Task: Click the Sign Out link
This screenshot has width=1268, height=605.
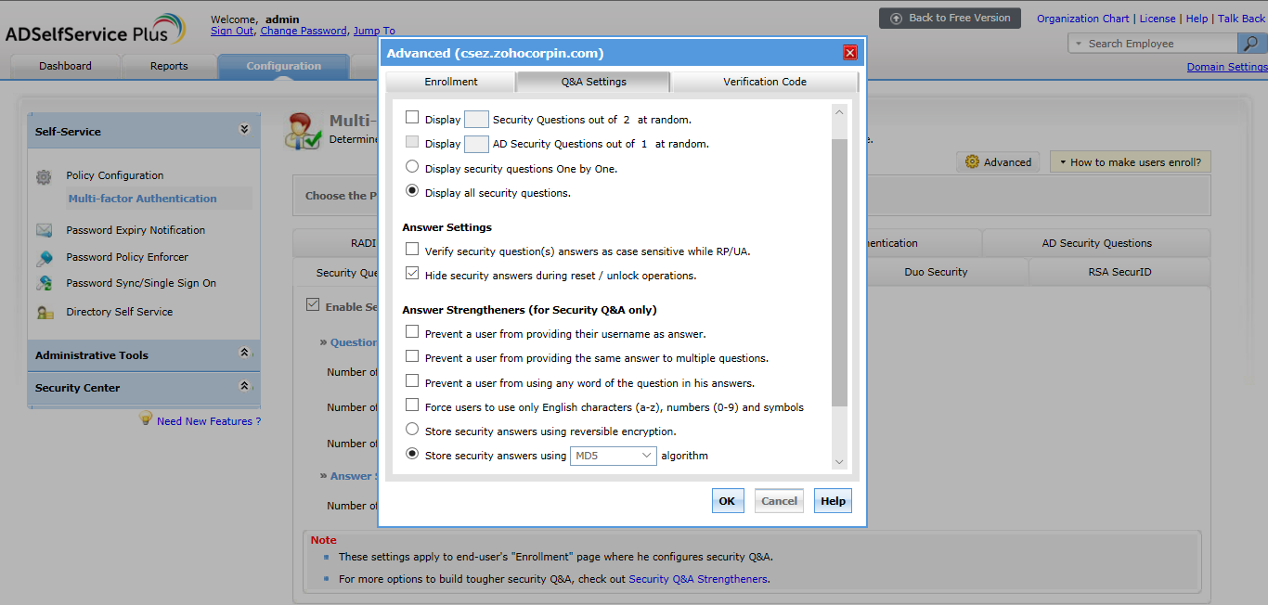Action: coord(232,31)
